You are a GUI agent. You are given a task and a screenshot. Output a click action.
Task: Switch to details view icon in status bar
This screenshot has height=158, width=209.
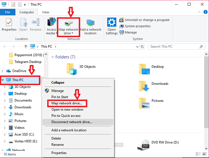(198, 154)
